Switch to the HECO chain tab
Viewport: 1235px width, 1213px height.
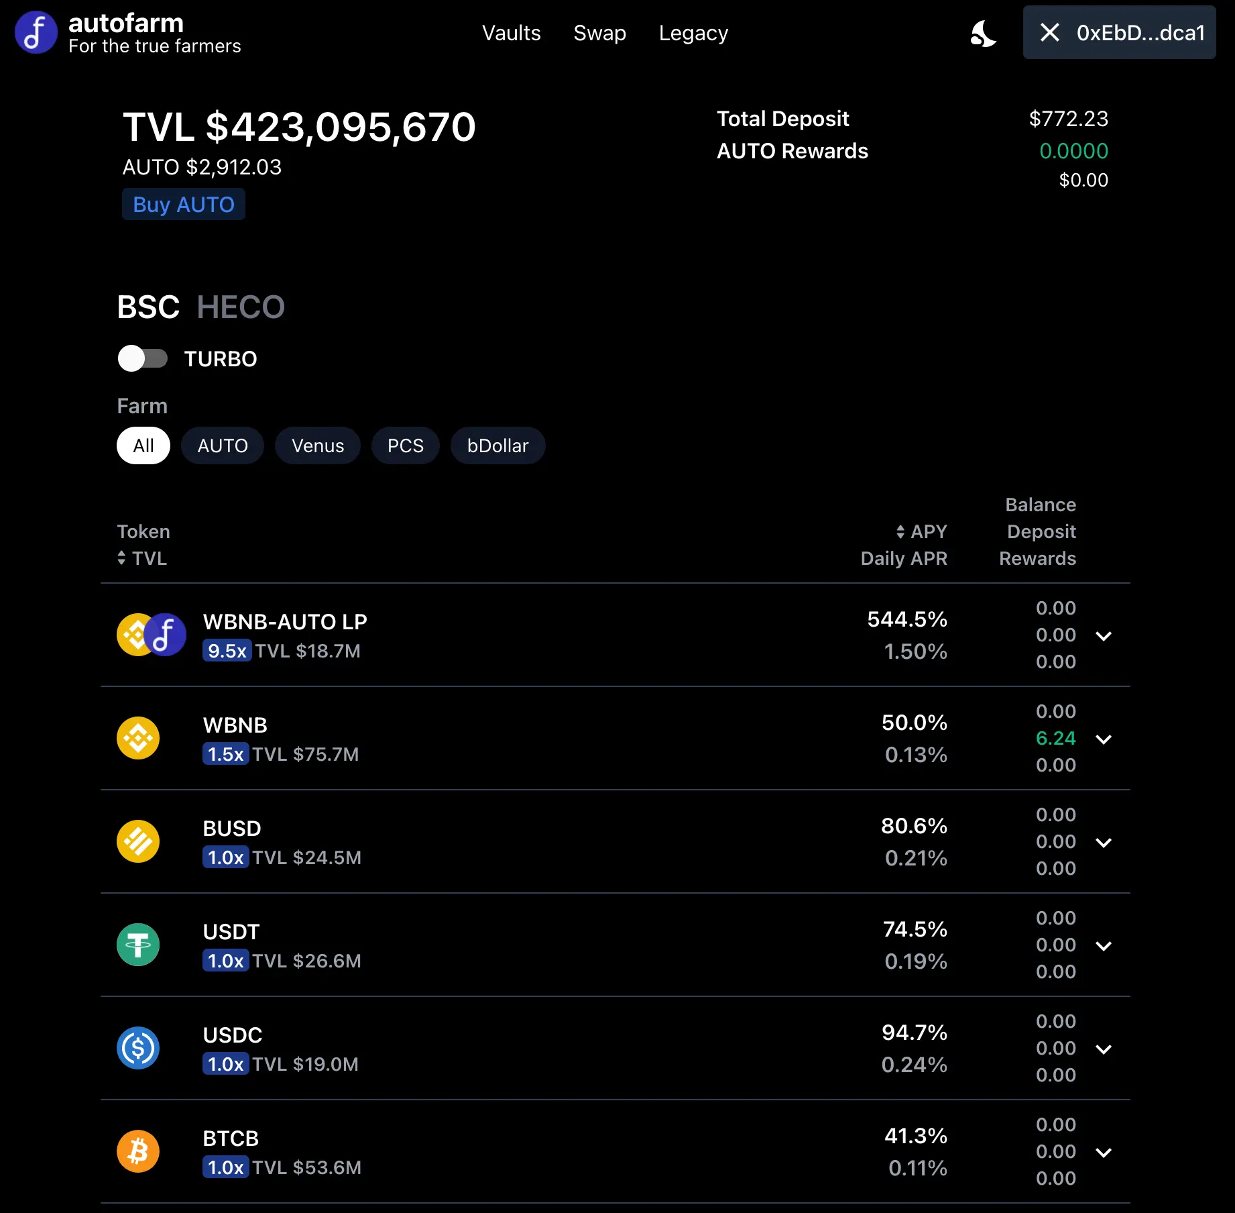point(241,307)
